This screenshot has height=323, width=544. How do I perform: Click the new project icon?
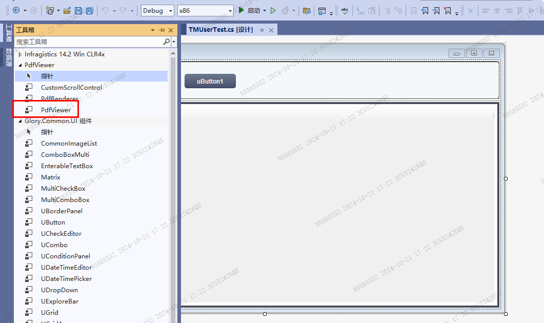click(x=50, y=11)
